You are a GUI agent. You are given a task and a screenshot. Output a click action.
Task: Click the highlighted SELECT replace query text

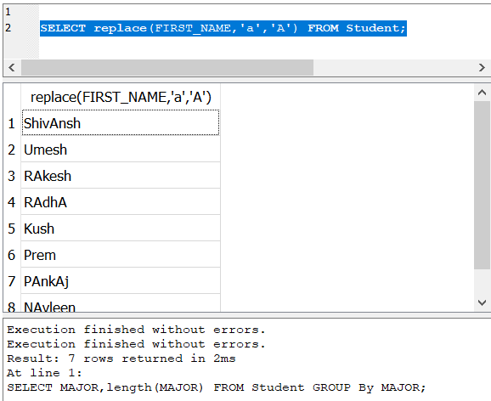pos(223,28)
